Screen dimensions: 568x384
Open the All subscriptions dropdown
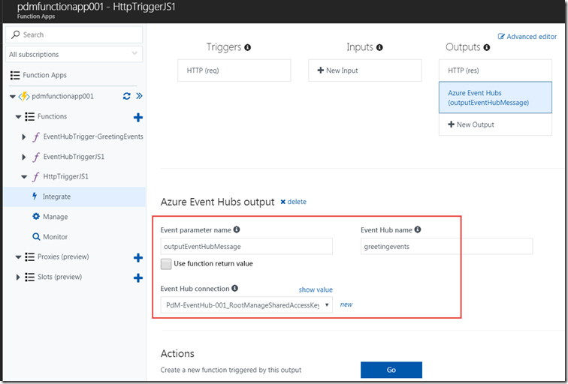[73, 54]
